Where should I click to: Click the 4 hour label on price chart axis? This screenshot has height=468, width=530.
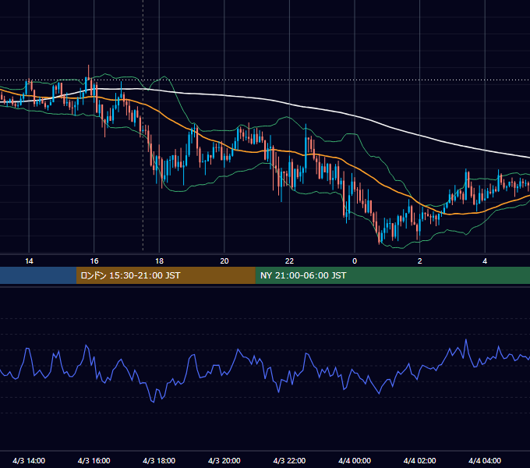click(x=485, y=261)
